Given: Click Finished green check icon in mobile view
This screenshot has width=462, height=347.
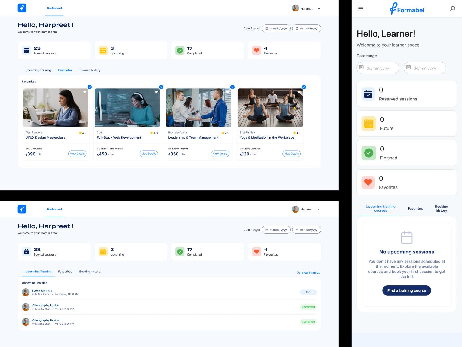Looking at the screenshot, I should pos(369,153).
